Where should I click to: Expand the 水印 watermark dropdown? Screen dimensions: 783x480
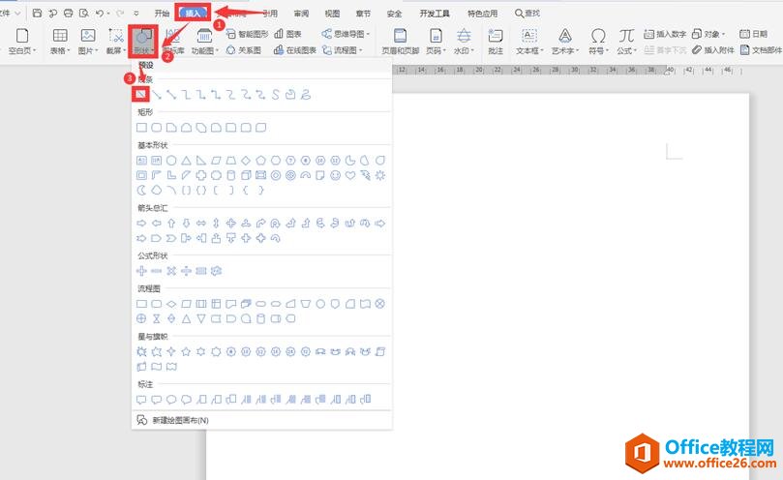[x=464, y=50]
